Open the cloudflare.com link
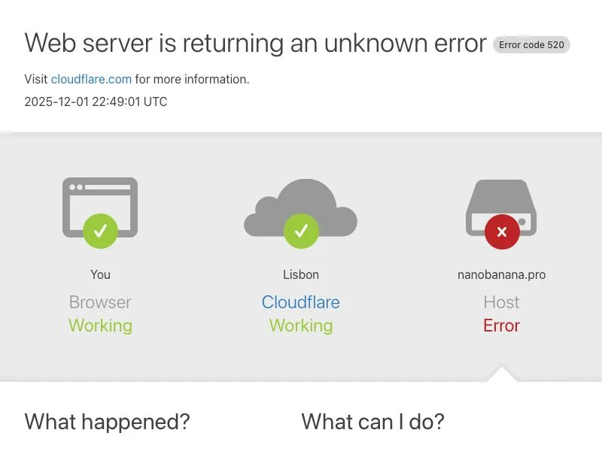 pyautogui.click(x=91, y=79)
